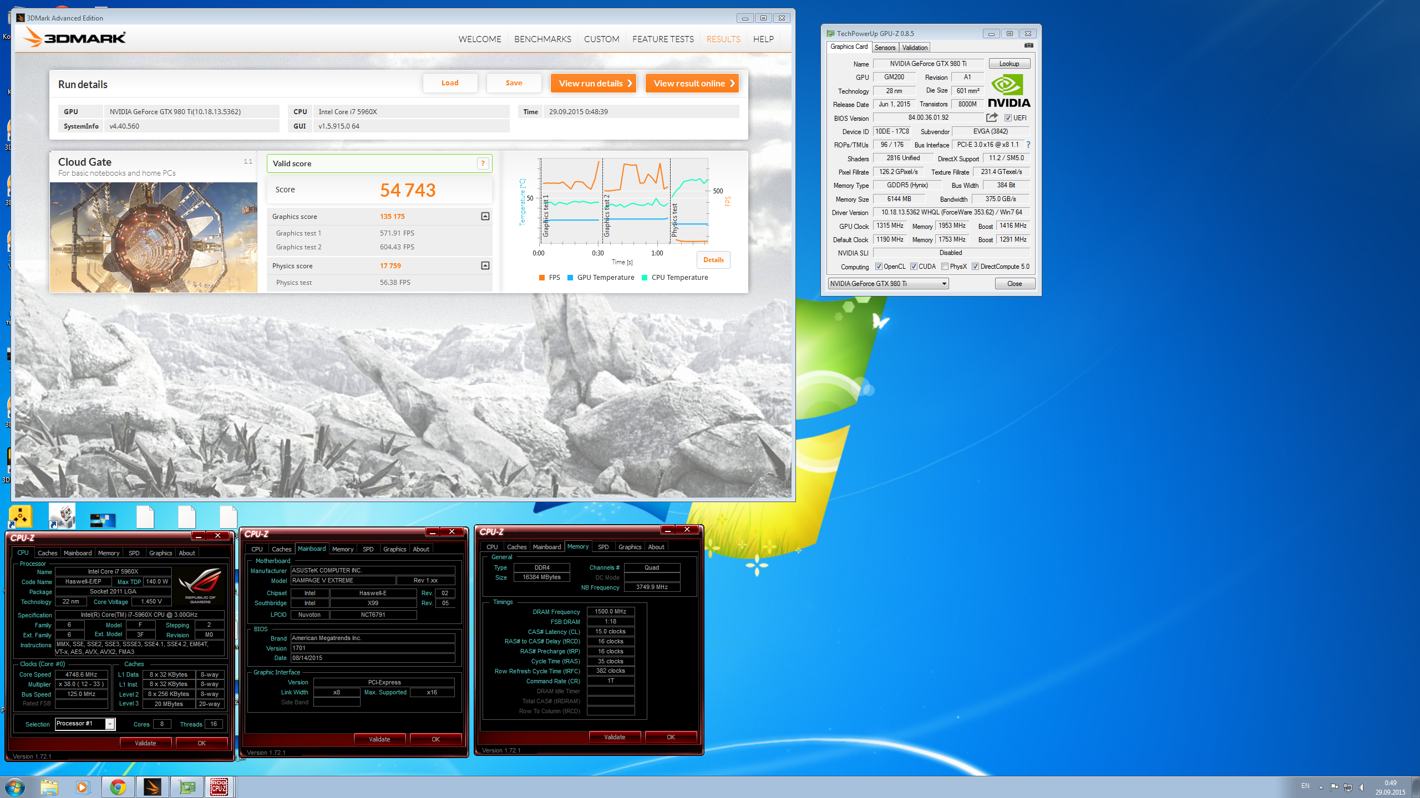Click the 3DMark logo in header
The width and height of the screenshot is (1420, 798).
point(75,38)
